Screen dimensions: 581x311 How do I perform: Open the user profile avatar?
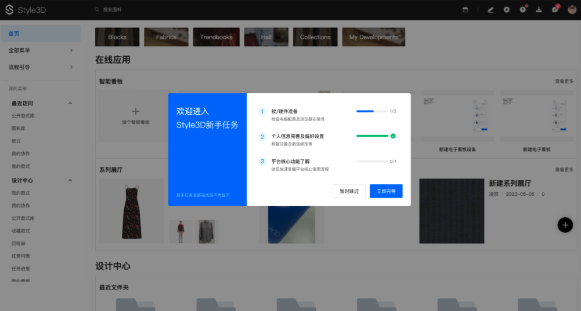pyautogui.click(x=571, y=10)
